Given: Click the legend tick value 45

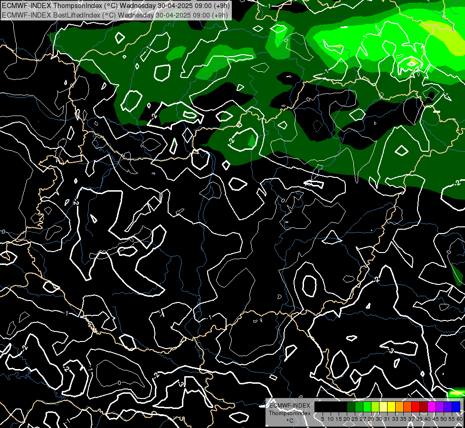Looking at the screenshot, I should click(436, 419).
